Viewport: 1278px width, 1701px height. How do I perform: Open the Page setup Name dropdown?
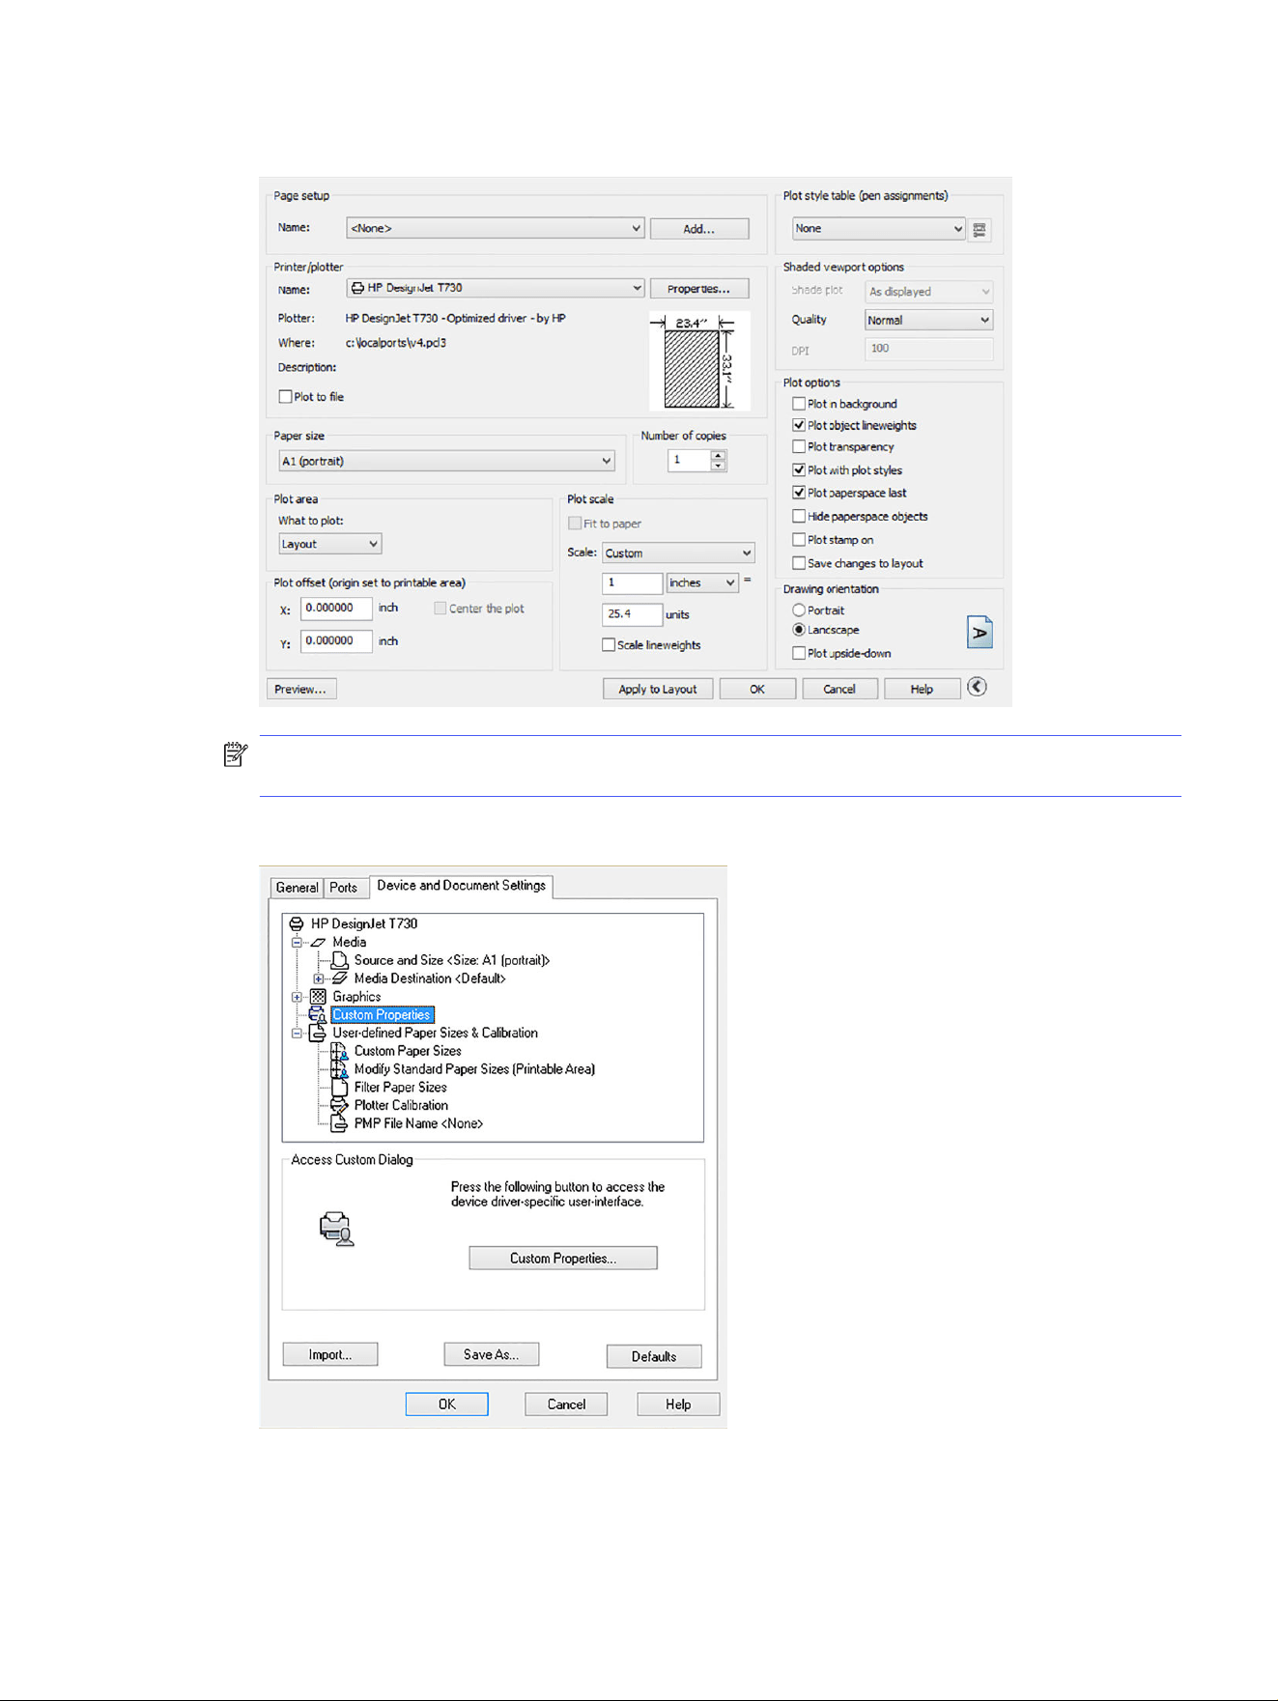point(495,229)
